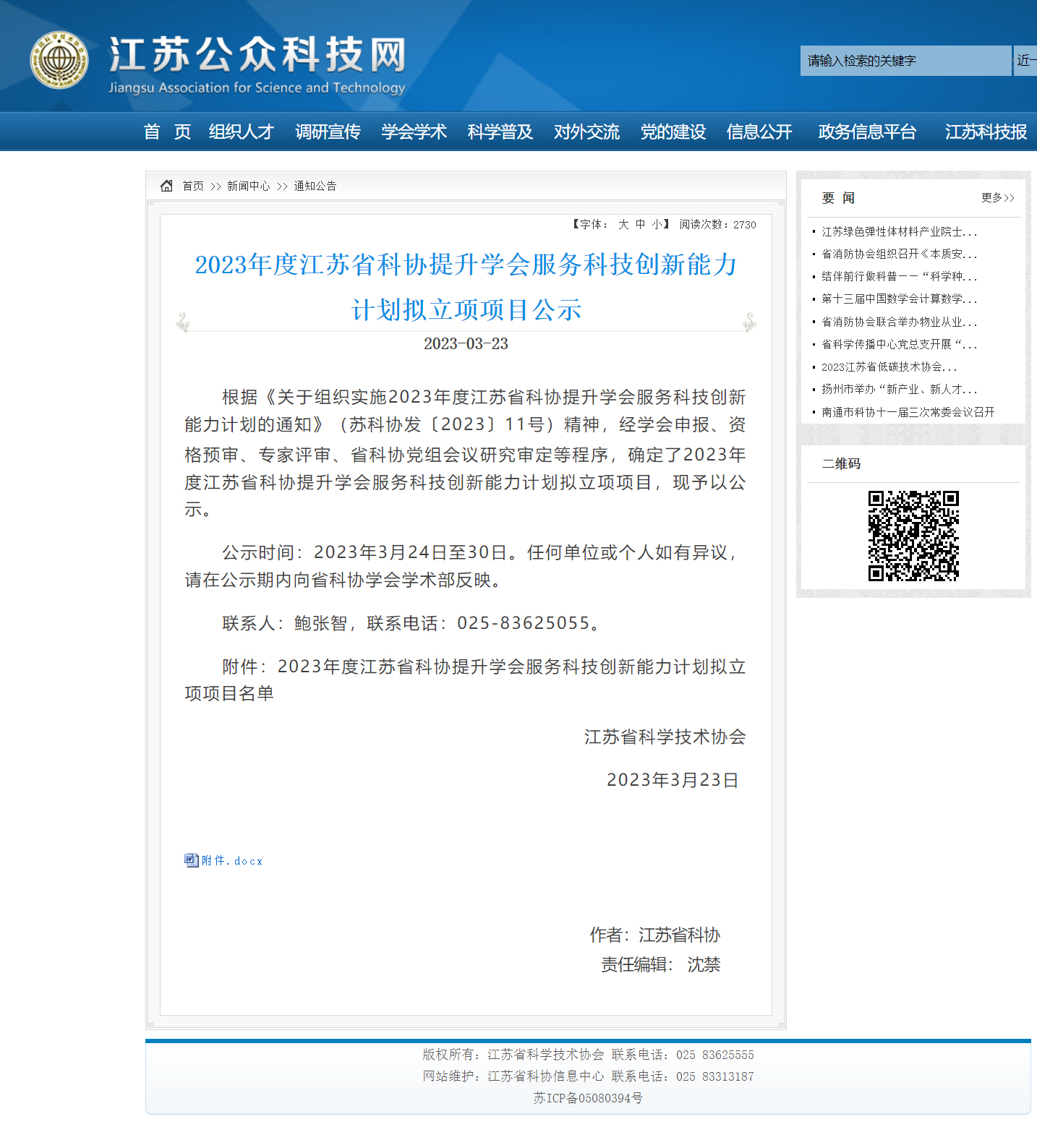Open news 省科学传播中心党总支开展“...
The height and width of the screenshot is (1140, 1037).
tap(899, 344)
